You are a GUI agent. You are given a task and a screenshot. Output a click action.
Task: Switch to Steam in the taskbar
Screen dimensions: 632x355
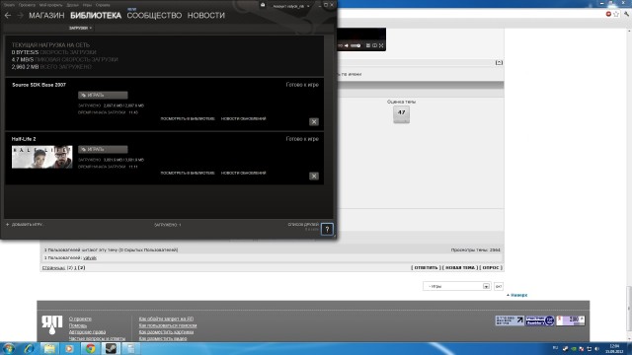pyautogui.click(x=111, y=348)
